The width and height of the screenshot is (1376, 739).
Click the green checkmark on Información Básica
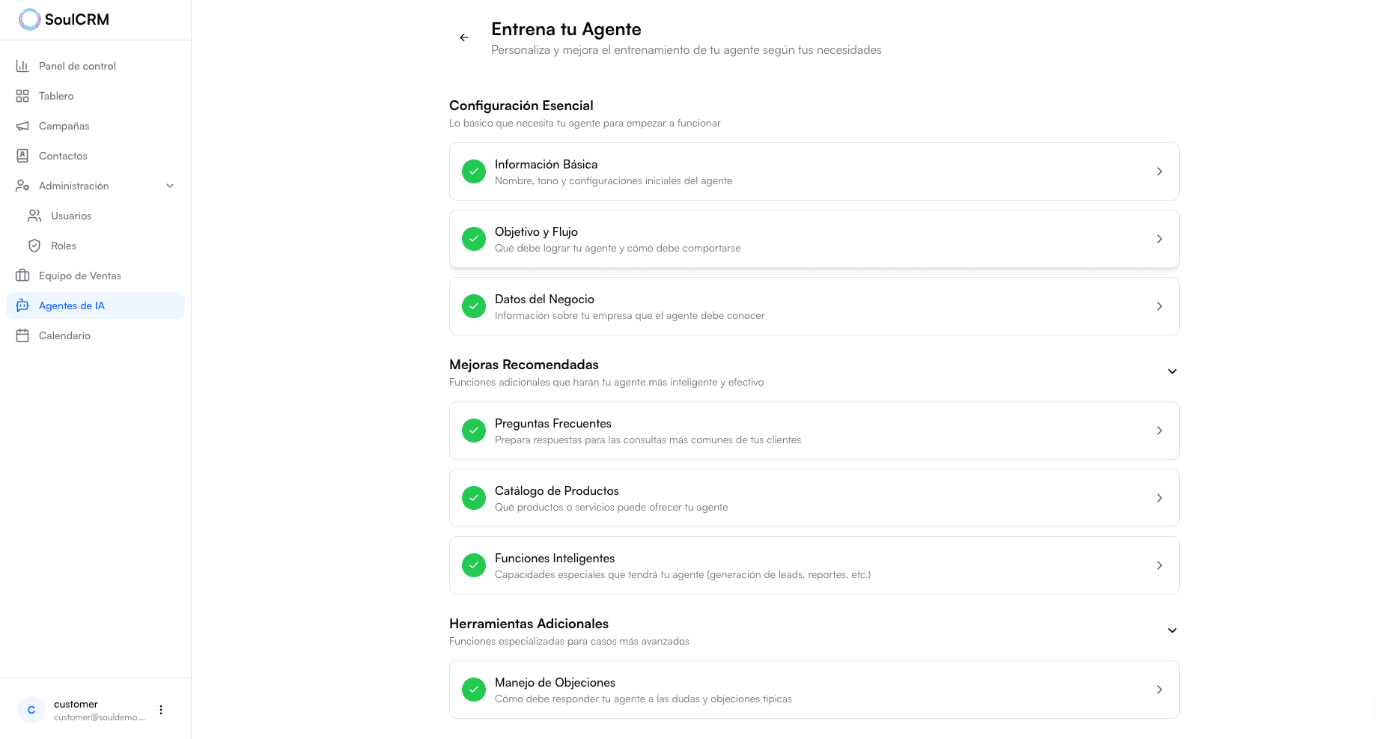(x=474, y=171)
